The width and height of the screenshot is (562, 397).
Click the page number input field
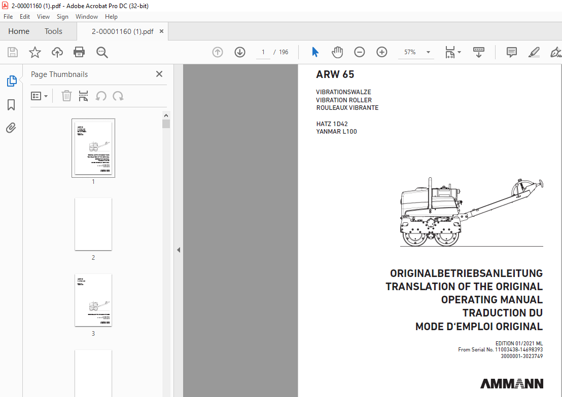point(263,52)
